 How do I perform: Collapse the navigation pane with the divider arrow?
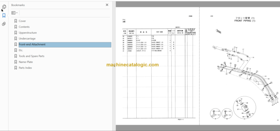pyautogui.click(x=114, y=66)
